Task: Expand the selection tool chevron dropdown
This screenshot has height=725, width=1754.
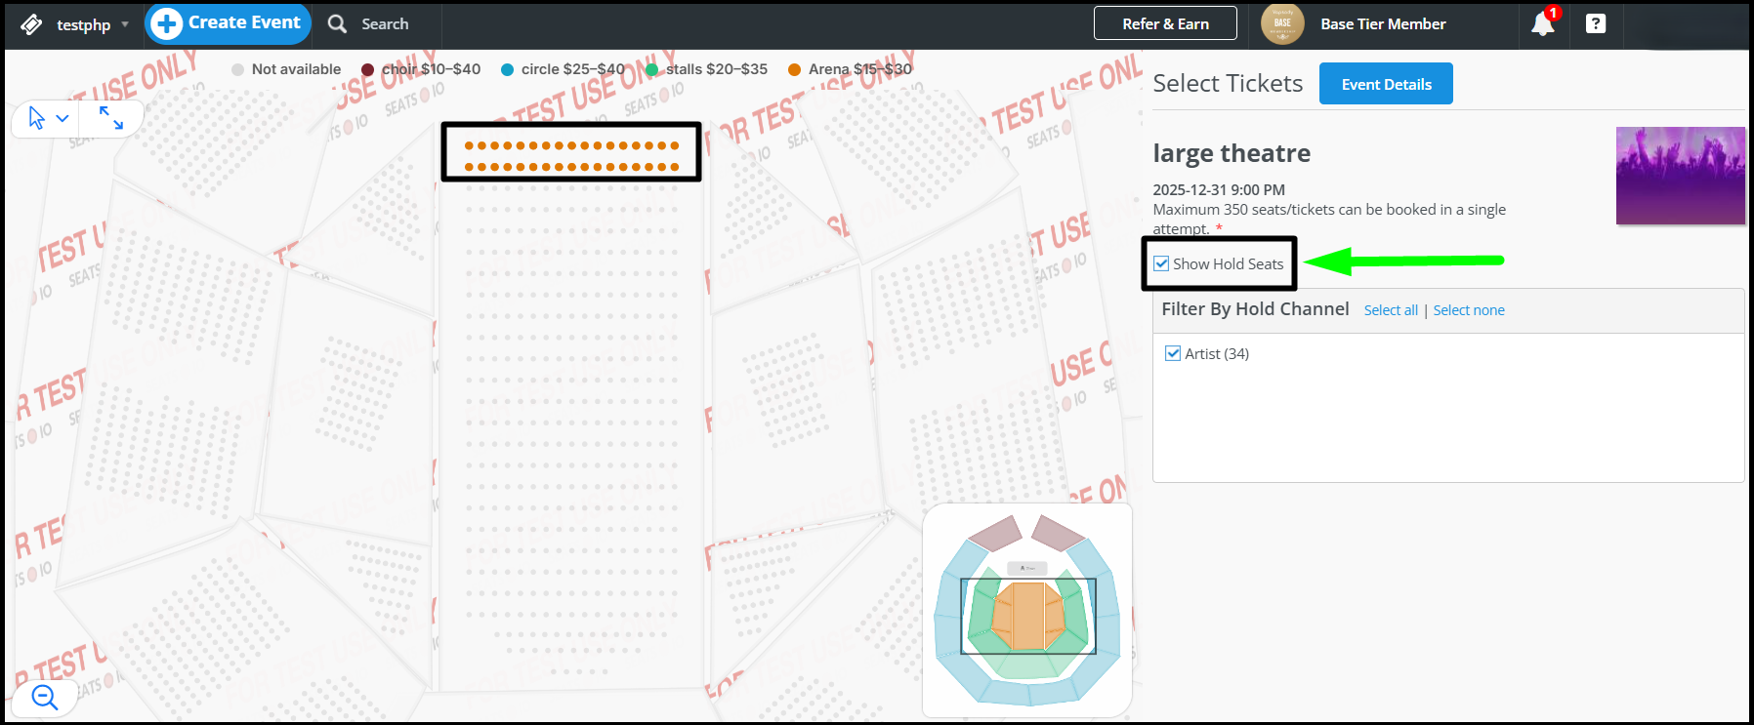Action: point(63,118)
